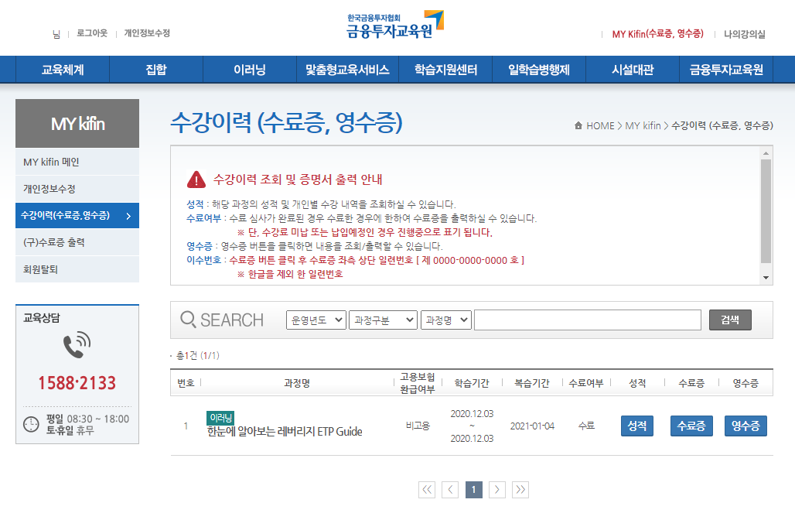Open the 과정구분 dropdown
795x520 pixels.
(x=383, y=320)
